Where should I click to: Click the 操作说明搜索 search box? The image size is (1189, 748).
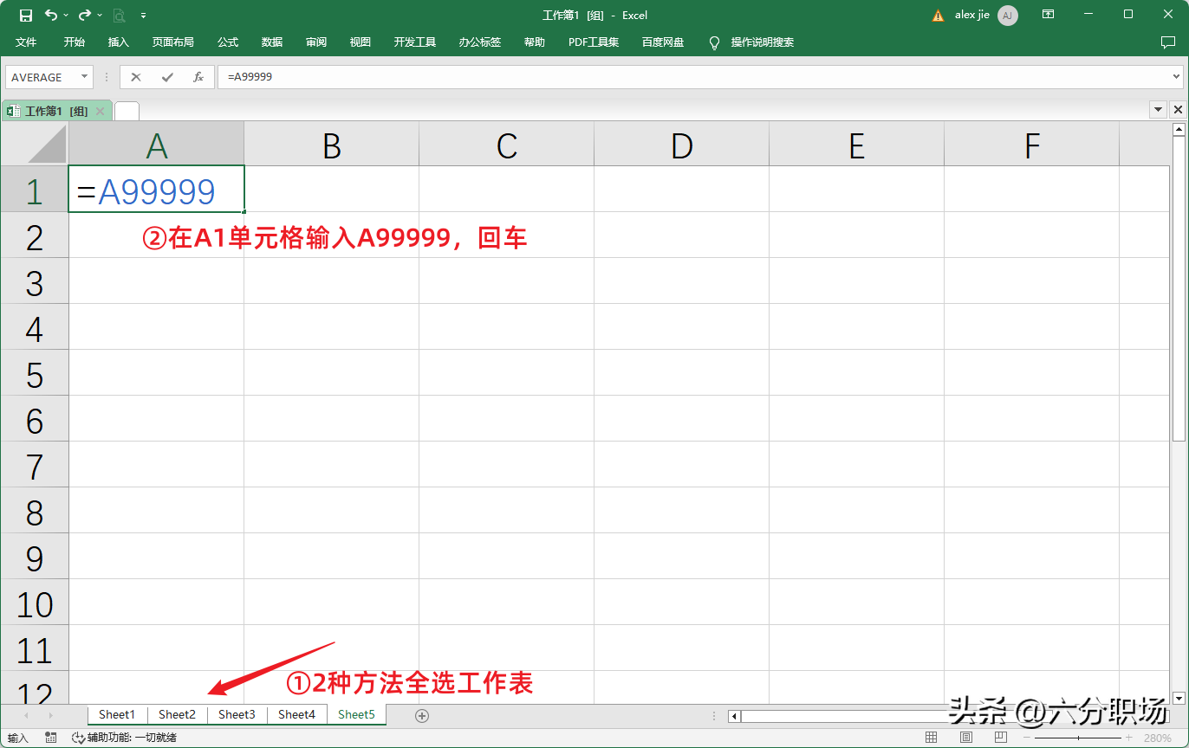(x=763, y=42)
